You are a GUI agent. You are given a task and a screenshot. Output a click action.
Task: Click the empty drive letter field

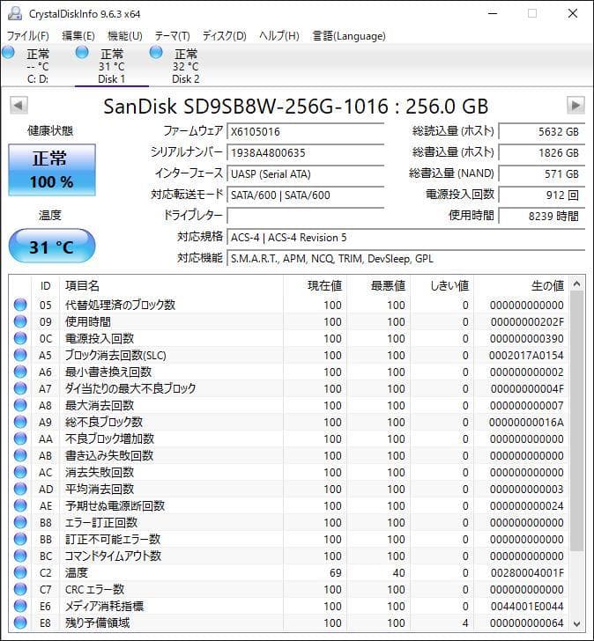[305, 216]
